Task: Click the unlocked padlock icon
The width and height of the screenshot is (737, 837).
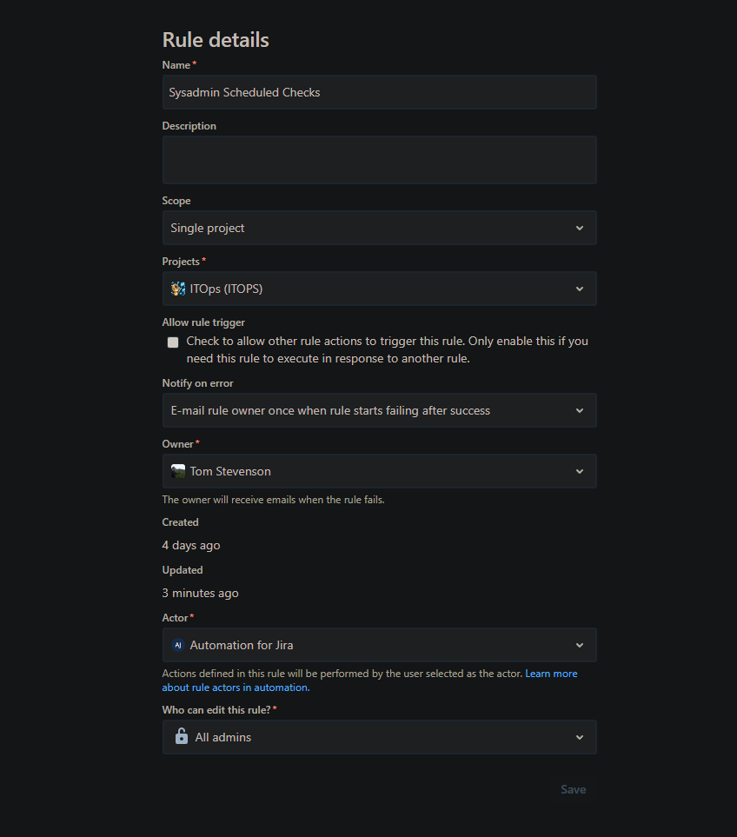Action: [x=182, y=737]
